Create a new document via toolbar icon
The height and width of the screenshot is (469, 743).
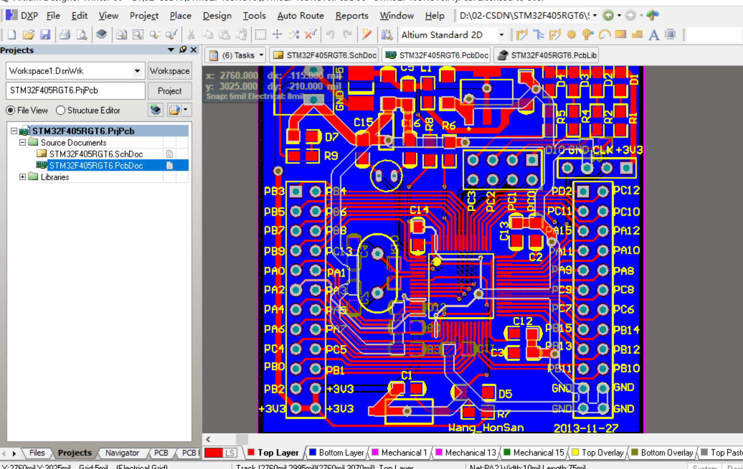click(12, 34)
